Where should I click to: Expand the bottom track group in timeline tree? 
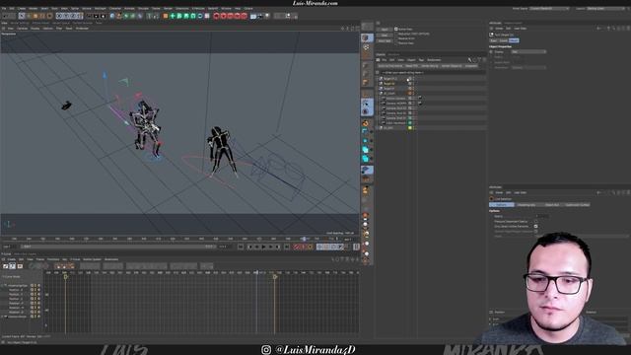[x=2, y=317]
